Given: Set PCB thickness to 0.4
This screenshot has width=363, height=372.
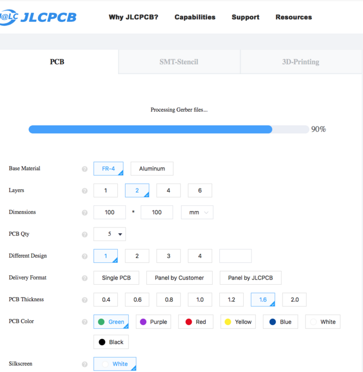Looking at the screenshot, I should [106, 299].
